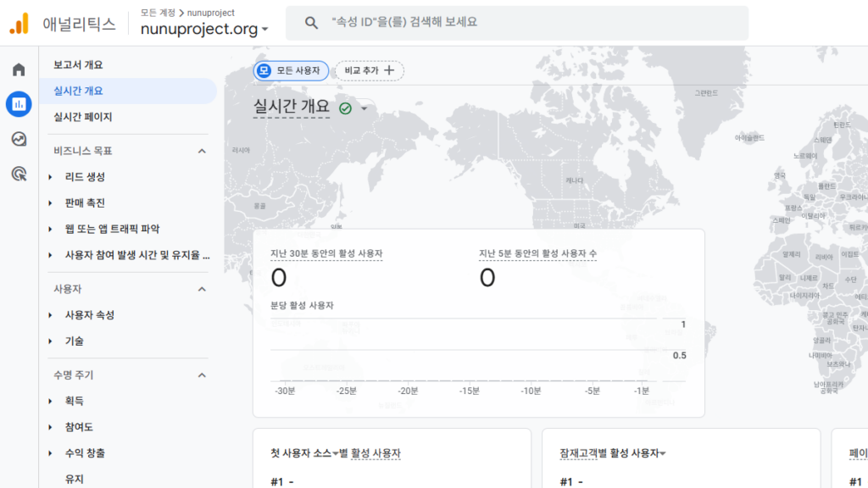Screen dimensions: 868x488
Task: Select the 모든 사용자 segment chip
Action: [291, 70]
